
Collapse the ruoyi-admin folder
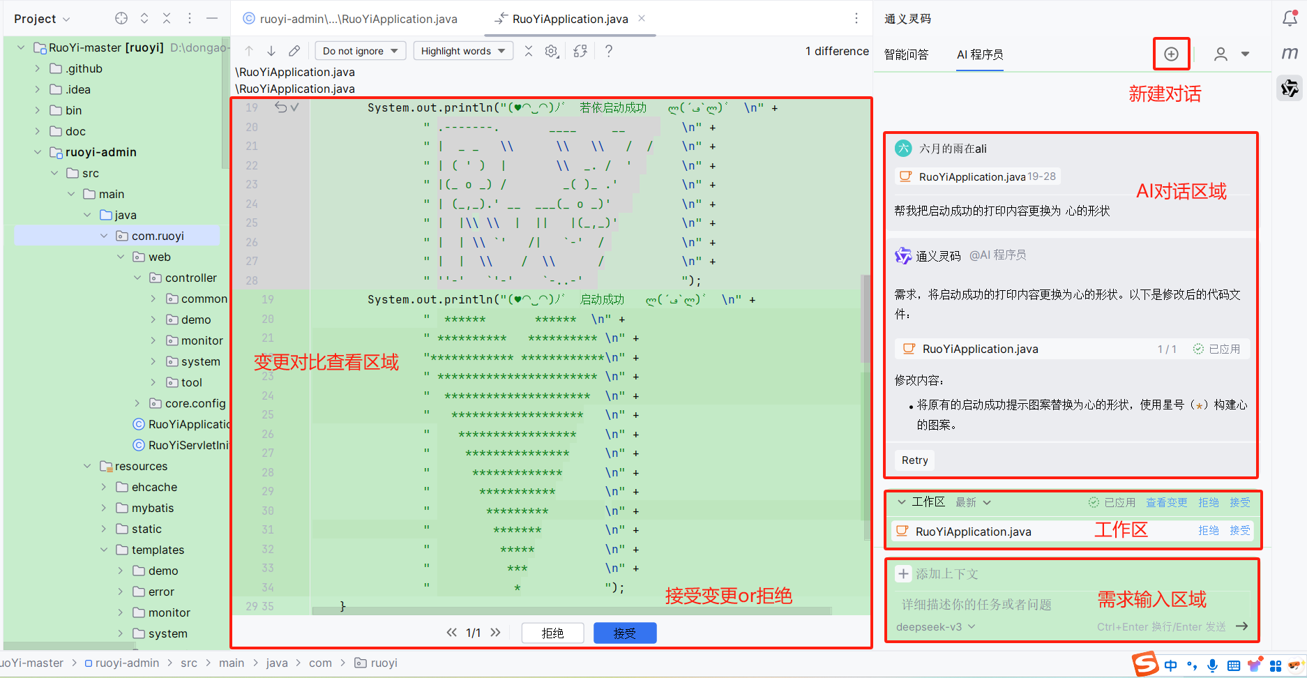38,152
